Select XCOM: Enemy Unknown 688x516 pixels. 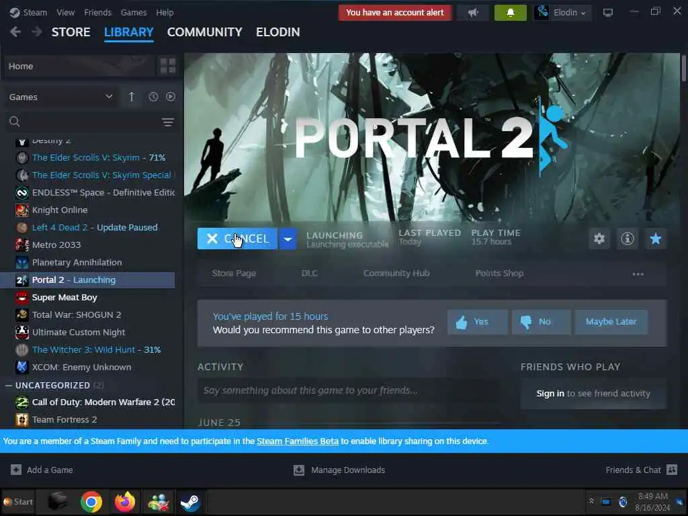tap(81, 368)
